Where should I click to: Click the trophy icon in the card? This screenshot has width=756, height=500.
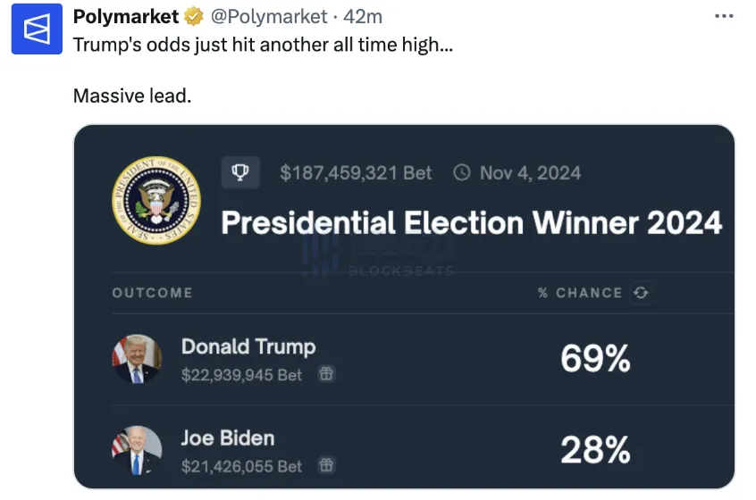pos(239,172)
